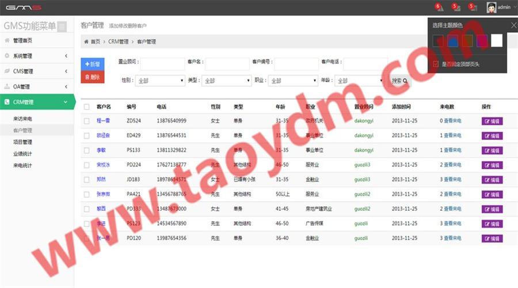The image size is (518, 288).
Task: Go to 管理首页 in the sidebar
Action: [22, 40]
